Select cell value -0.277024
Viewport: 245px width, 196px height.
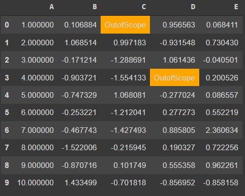pos(177,95)
